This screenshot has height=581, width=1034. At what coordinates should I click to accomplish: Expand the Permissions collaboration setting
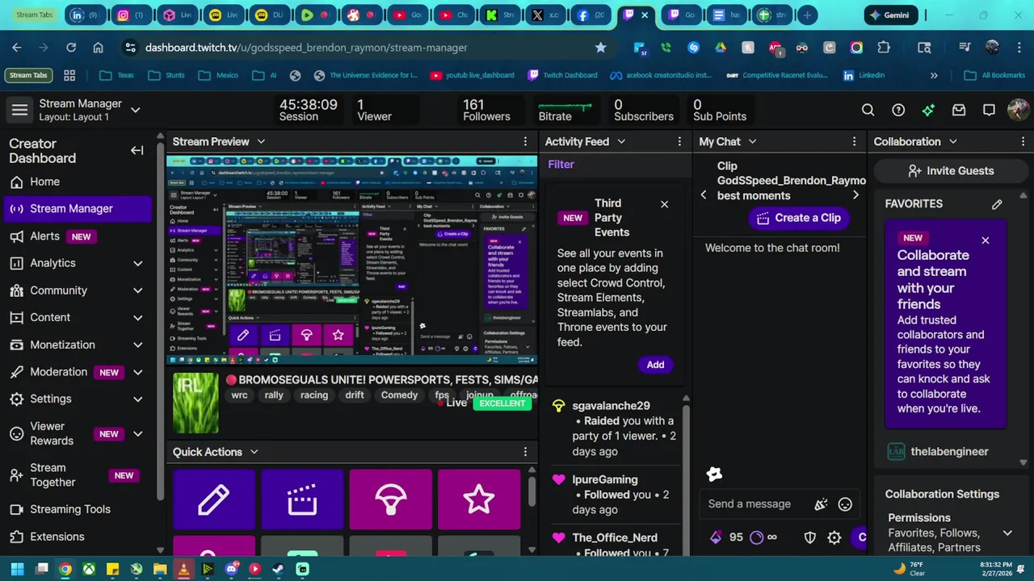click(1007, 533)
